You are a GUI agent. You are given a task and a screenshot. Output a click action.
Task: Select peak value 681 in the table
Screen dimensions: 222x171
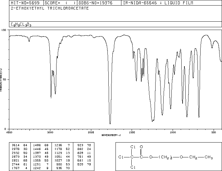(x=80, y=160)
